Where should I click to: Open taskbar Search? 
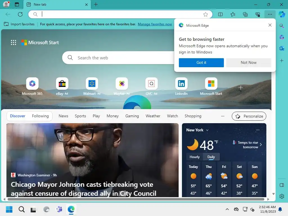tap(21, 209)
